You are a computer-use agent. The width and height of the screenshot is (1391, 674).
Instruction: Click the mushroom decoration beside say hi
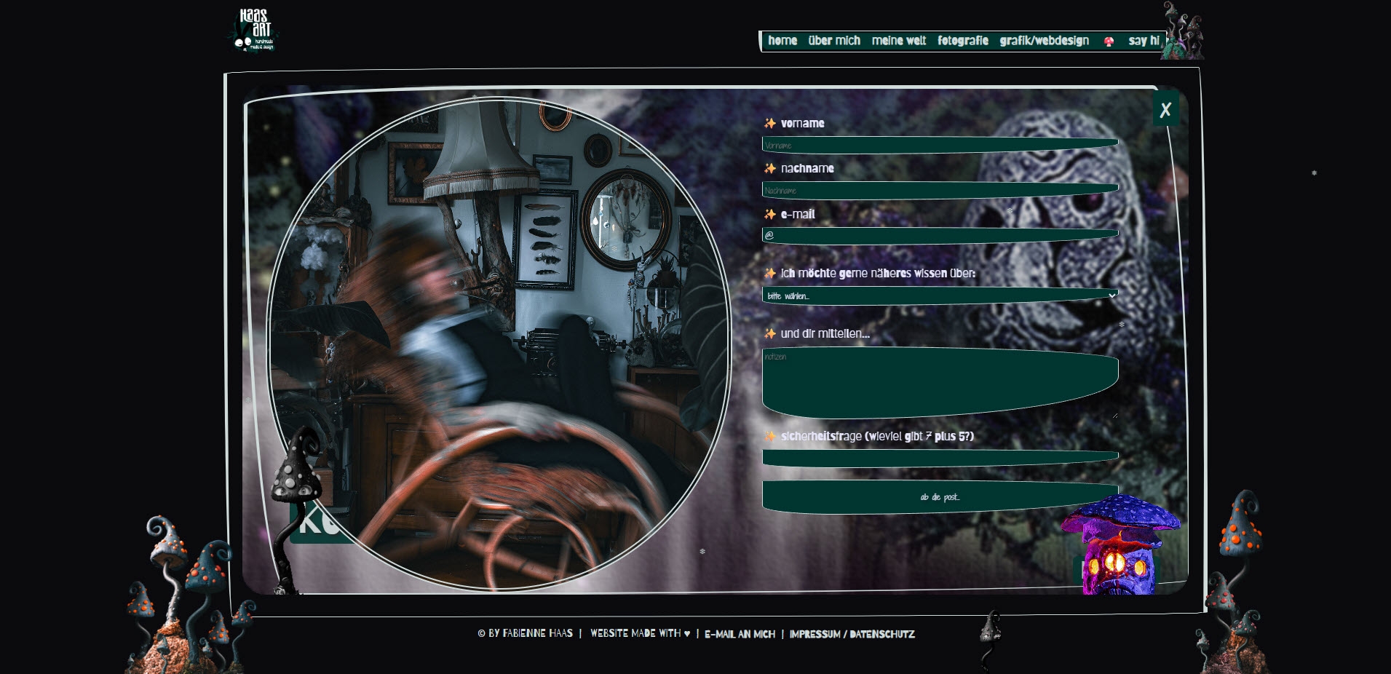[1184, 33]
